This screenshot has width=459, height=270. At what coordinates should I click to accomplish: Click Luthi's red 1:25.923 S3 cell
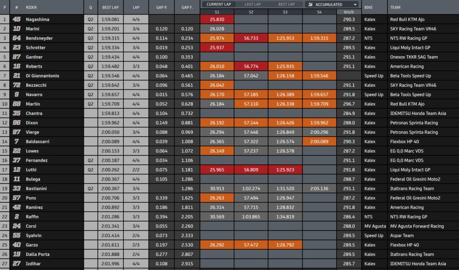click(x=285, y=170)
